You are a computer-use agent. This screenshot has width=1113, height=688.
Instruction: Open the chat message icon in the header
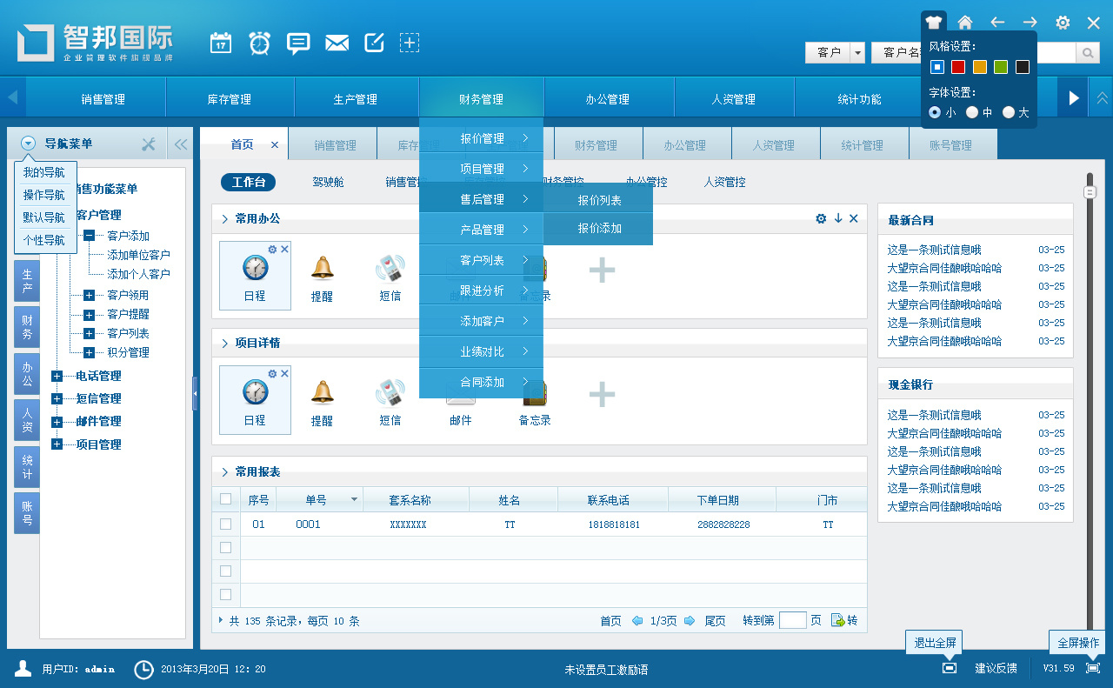298,43
